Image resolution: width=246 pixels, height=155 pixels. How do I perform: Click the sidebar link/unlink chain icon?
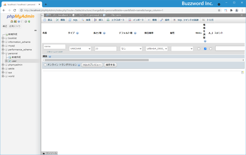click(x=35, y=30)
